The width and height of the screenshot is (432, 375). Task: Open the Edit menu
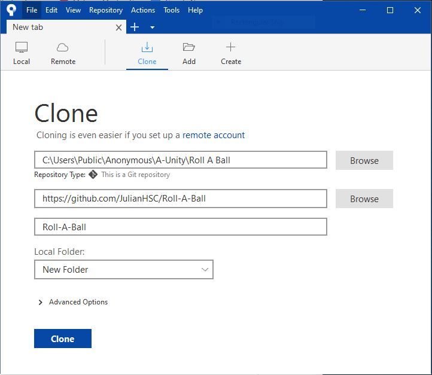pos(51,10)
